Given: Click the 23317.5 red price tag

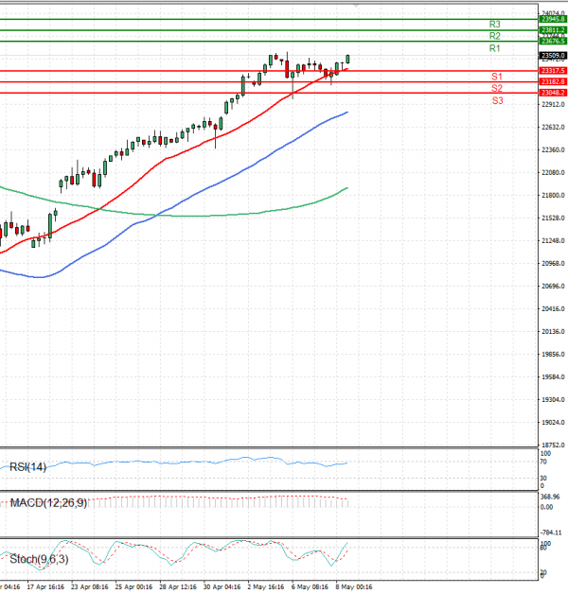Looking at the screenshot, I should point(552,71).
